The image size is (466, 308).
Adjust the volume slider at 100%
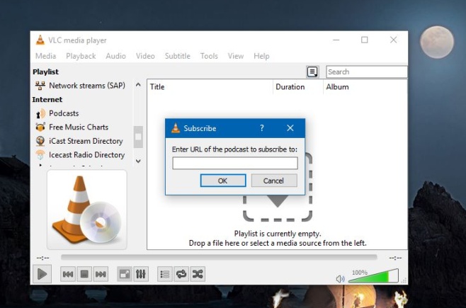373,276
